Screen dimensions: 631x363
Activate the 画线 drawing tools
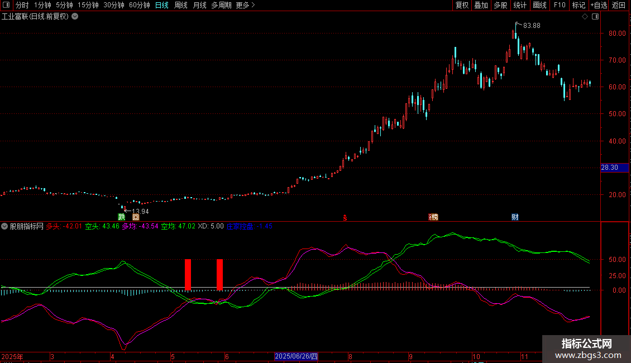point(539,5)
